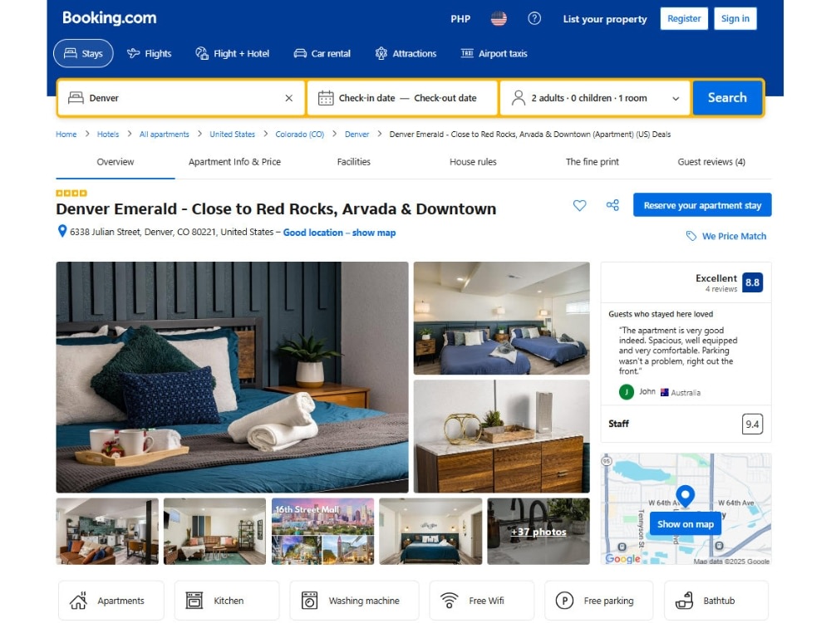Switch to Apartment Info & Price tab
This screenshot has width=831, height=623.
pos(235,162)
